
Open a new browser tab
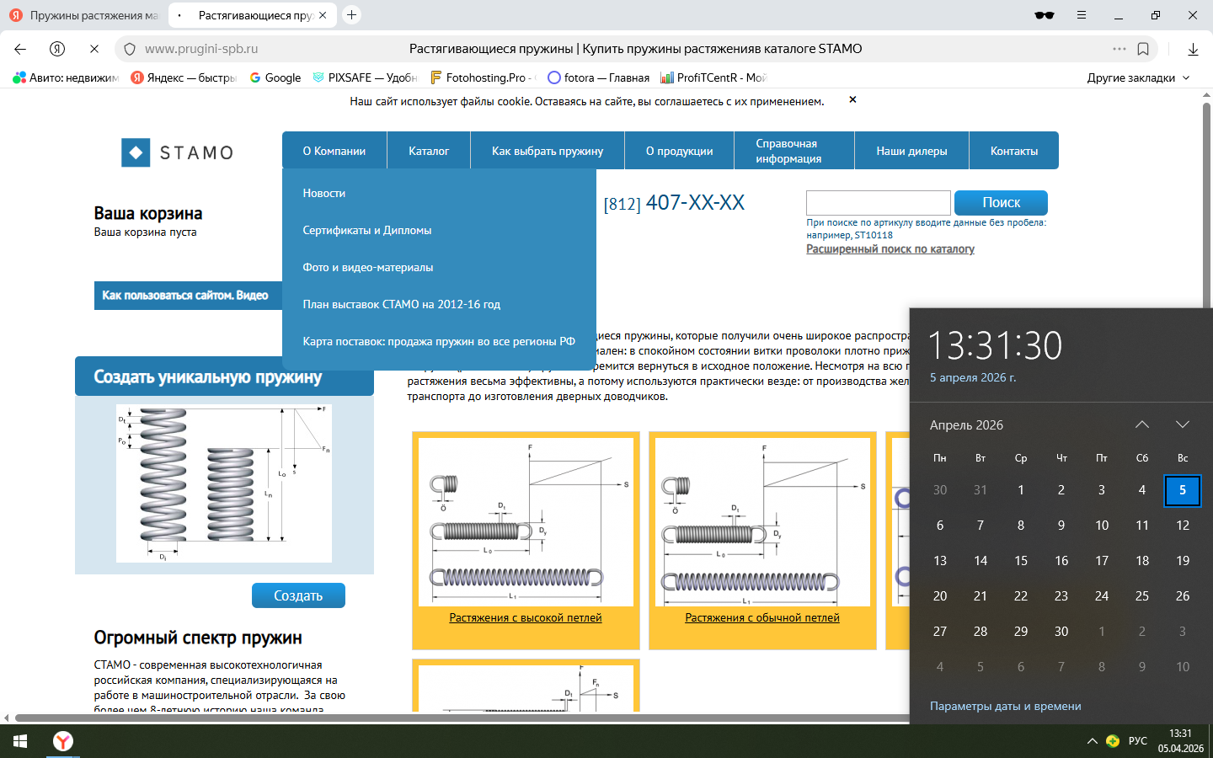(352, 14)
